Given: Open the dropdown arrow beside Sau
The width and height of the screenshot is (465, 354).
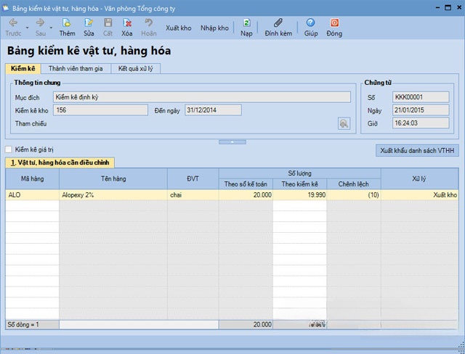Looking at the screenshot, I should 51,28.
